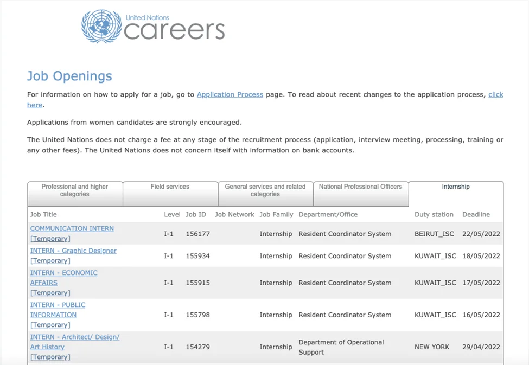529x365 pixels.
Task: Click the Duty station column header
Action: click(434, 215)
